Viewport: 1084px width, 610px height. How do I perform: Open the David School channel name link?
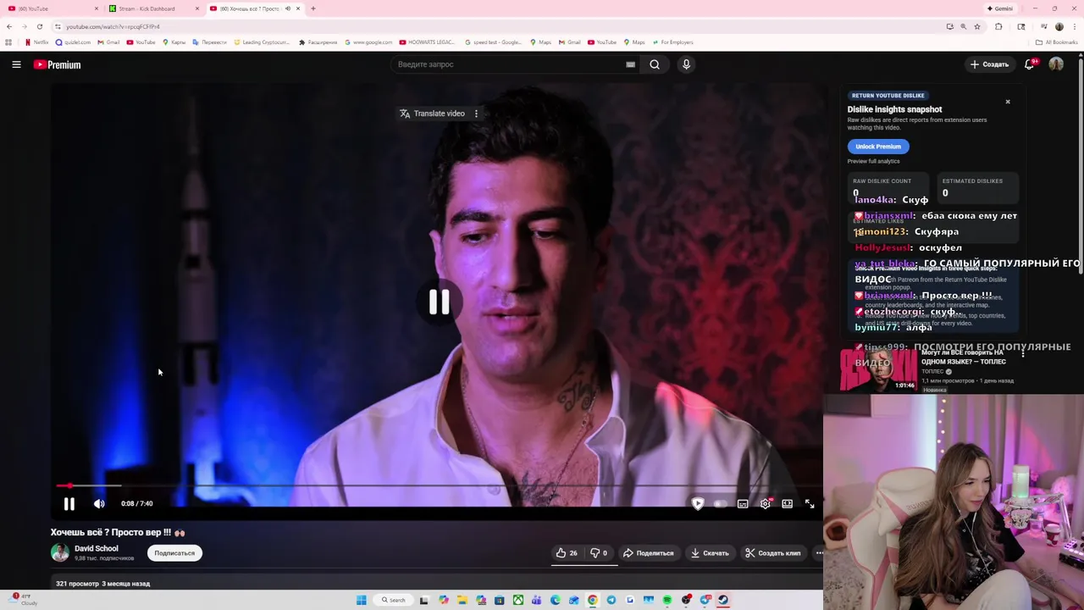pos(97,548)
